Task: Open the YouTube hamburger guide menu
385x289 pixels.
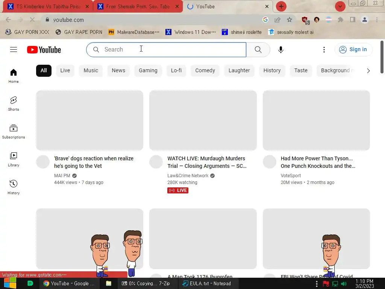Action: [x=14, y=50]
